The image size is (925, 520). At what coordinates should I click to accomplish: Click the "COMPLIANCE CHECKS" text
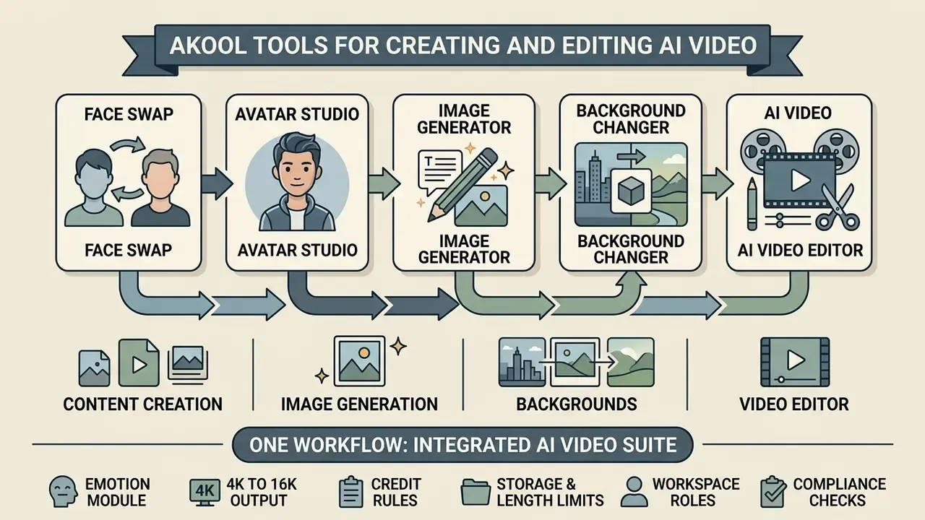(x=838, y=492)
